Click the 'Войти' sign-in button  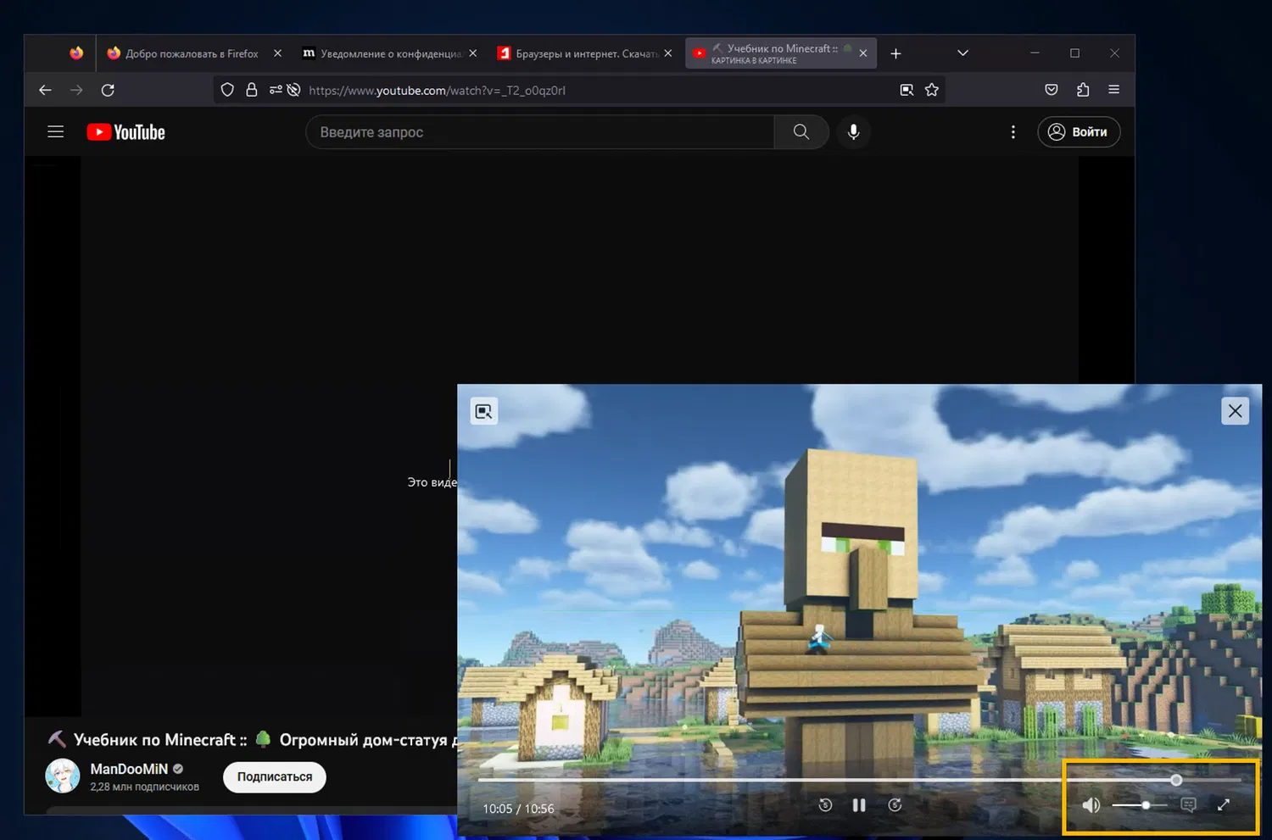[1079, 132]
